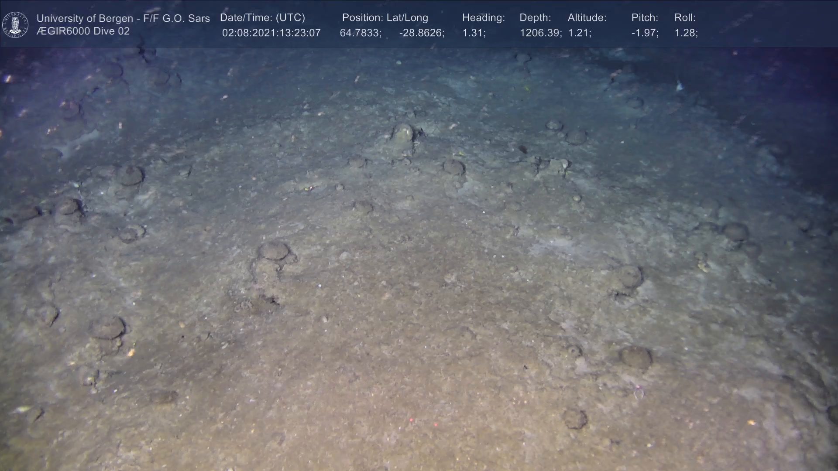Select longitude value -28.8626
Image resolution: width=838 pixels, height=471 pixels.
tap(421, 33)
